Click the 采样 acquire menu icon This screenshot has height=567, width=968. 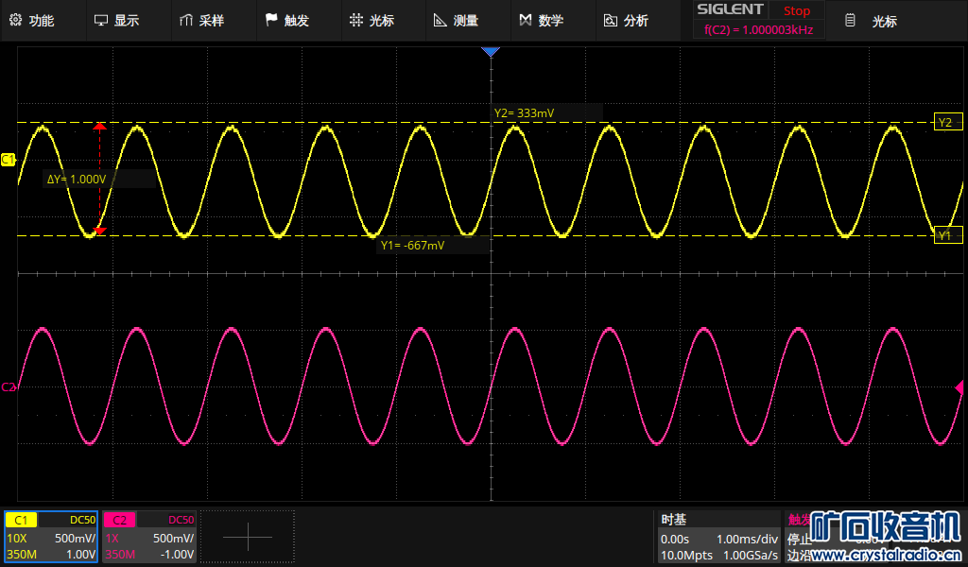tap(186, 20)
